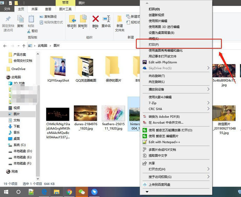The width and height of the screenshot is (241, 197).
Task: Click the New folder icon
Action: coord(119,19)
